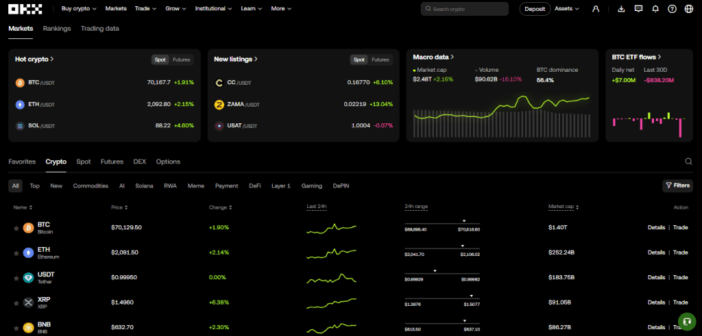Viewport: 702px width, 336px height.
Task: Filter by the Meme category
Action: [x=195, y=186]
